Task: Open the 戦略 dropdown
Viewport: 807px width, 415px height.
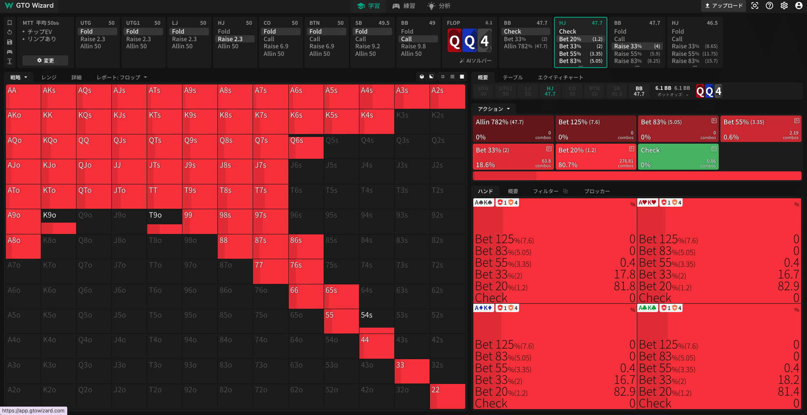Action: point(19,77)
